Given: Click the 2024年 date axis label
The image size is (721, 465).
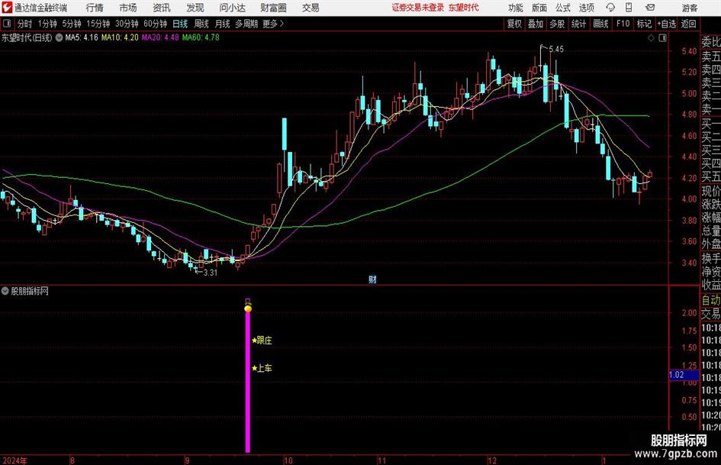Looking at the screenshot, I should (x=14, y=460).
